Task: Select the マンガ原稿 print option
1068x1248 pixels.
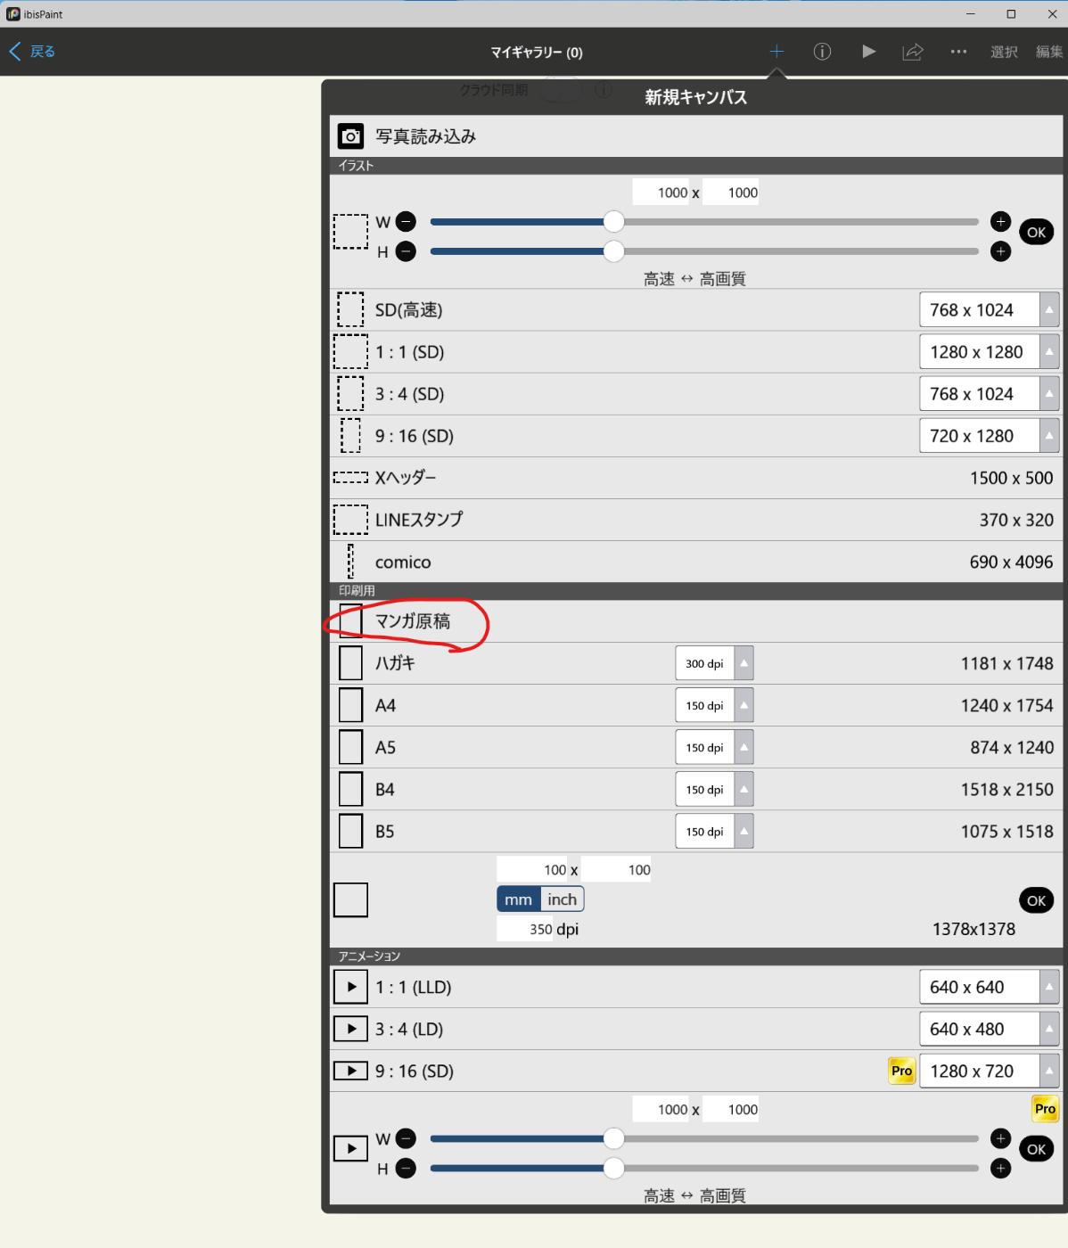Action: [x=696, y=620]
